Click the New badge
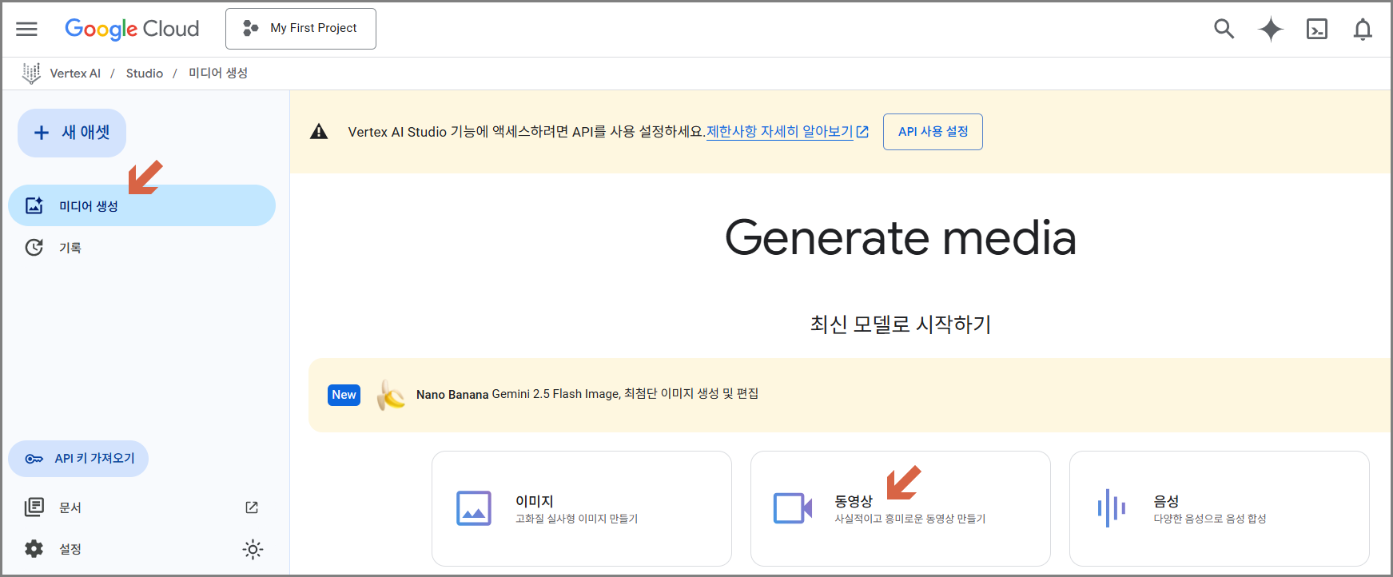Screen dimensions: 1393x577 [344, 395]
